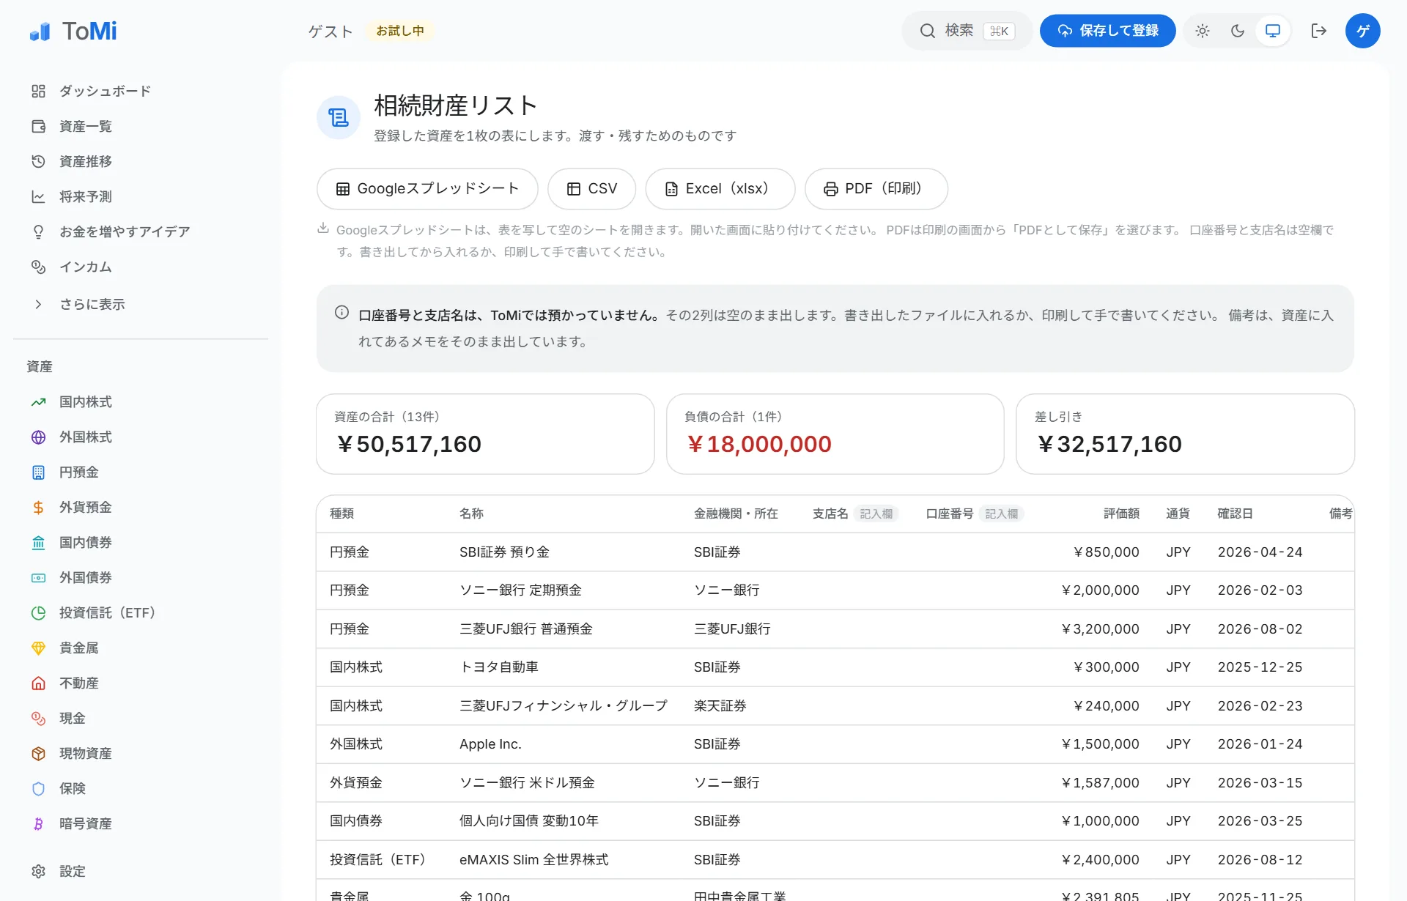Click the 資産推移 history icon

(39, 161)
